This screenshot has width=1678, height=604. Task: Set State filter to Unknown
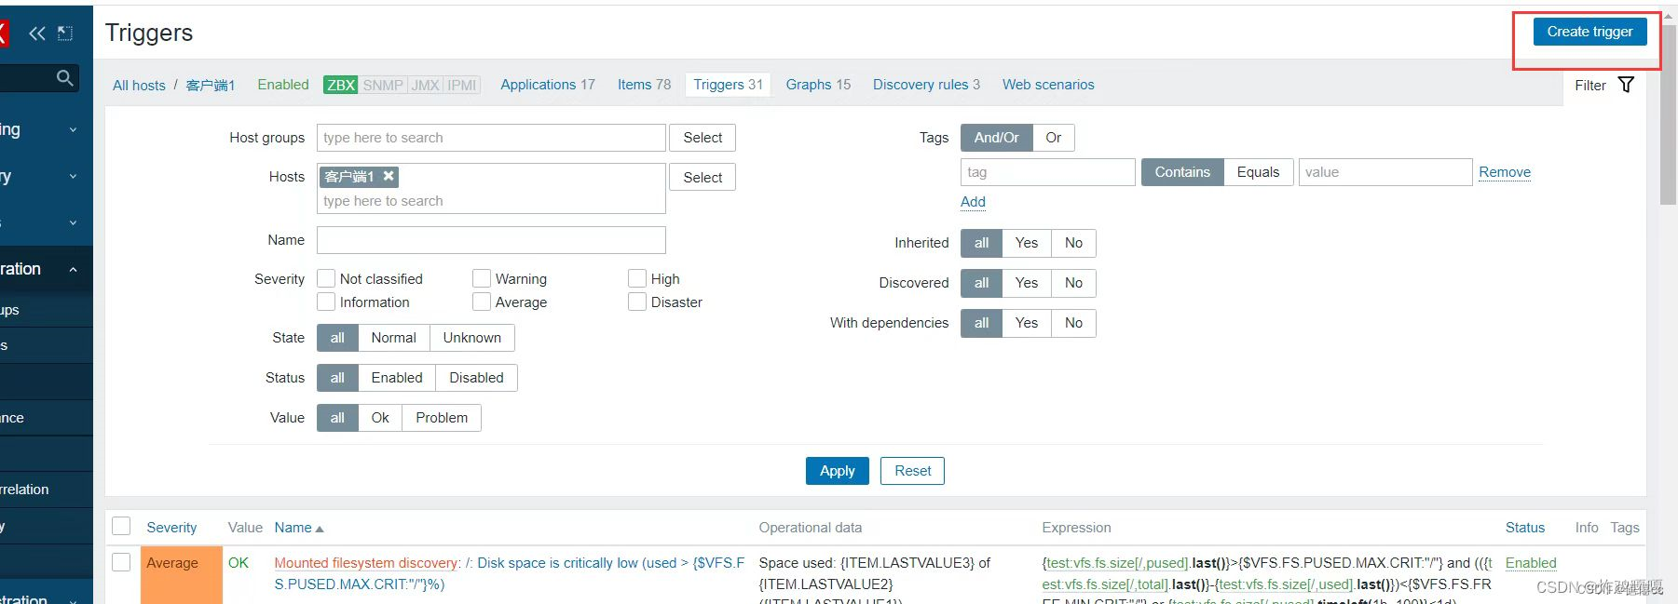click(471, 338)
